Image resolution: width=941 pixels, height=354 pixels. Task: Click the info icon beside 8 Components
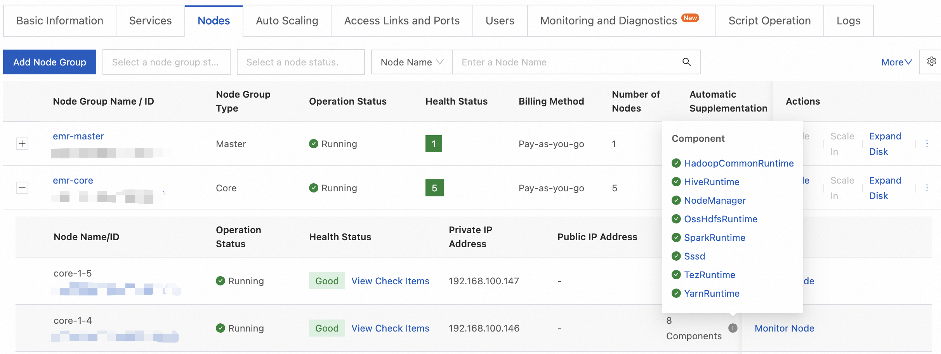(x=733, y=328)
